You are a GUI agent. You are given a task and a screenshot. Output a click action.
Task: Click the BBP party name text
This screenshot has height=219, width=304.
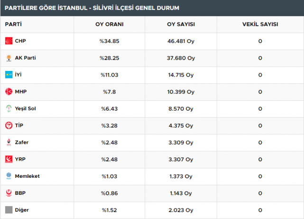pos(20,193)
